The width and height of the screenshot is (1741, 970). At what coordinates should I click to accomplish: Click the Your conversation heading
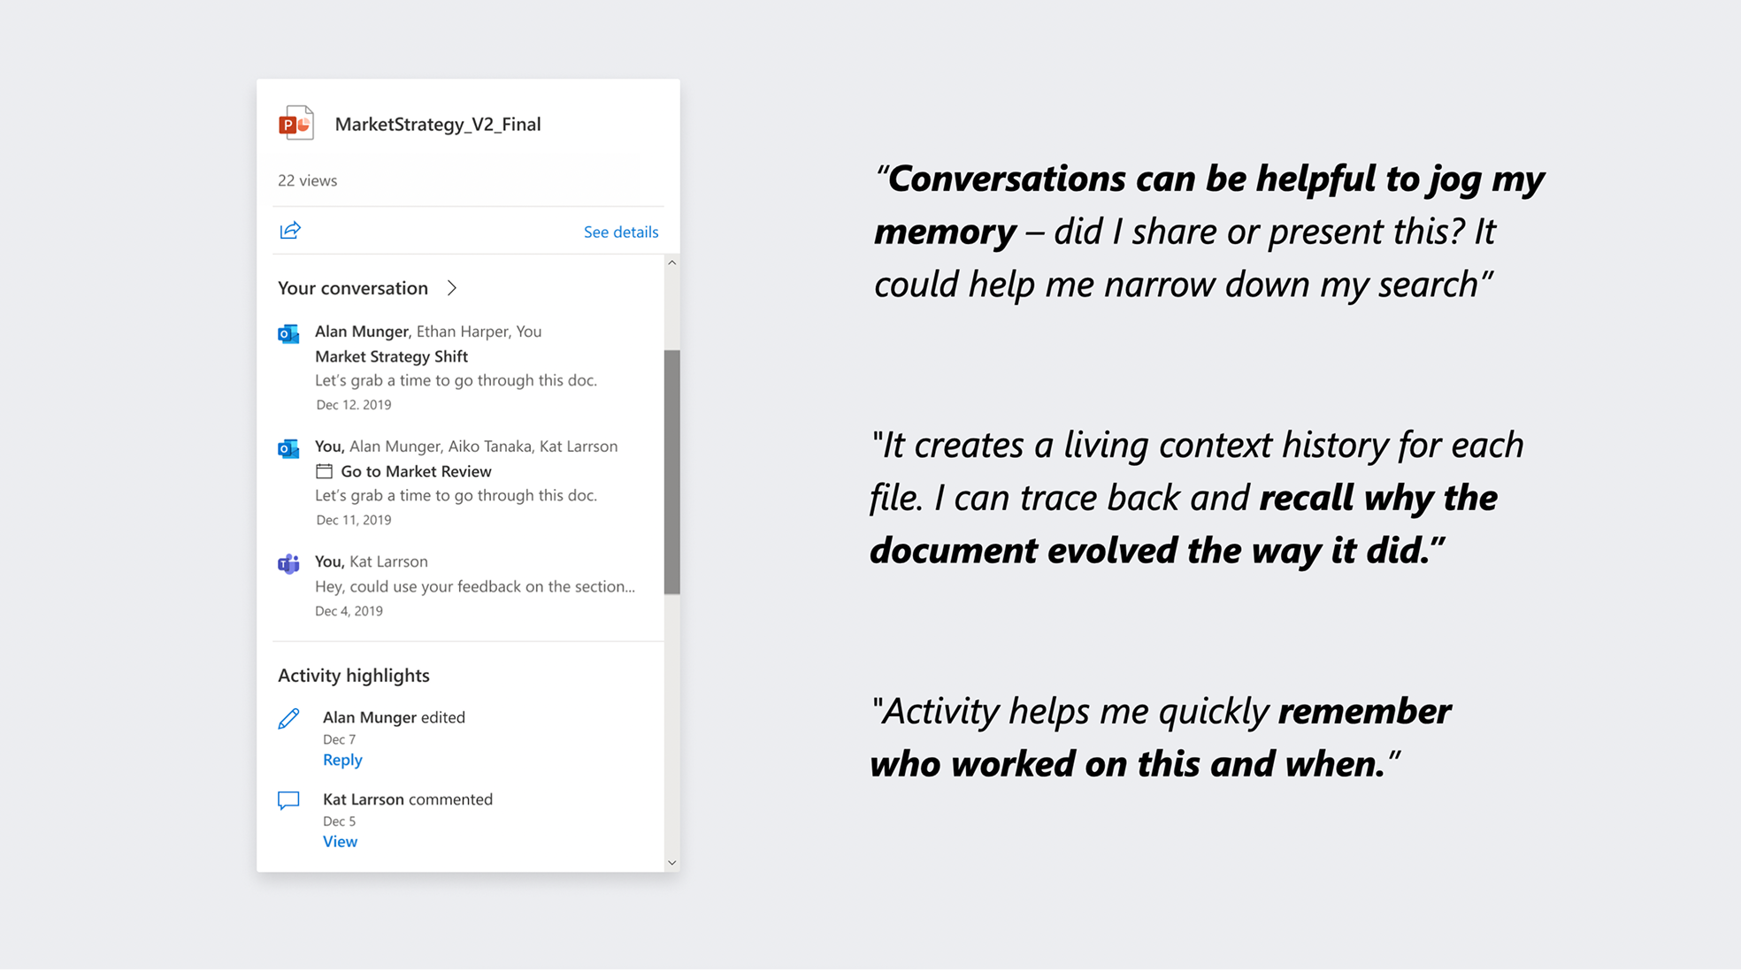[353, 288]
